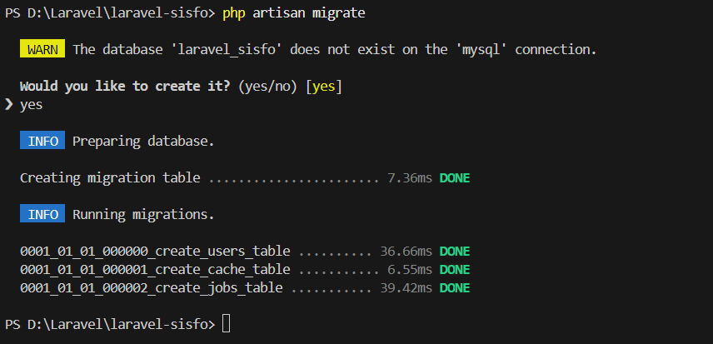Click the INFO badge beside Running migrations

click(x=42, y=214)
